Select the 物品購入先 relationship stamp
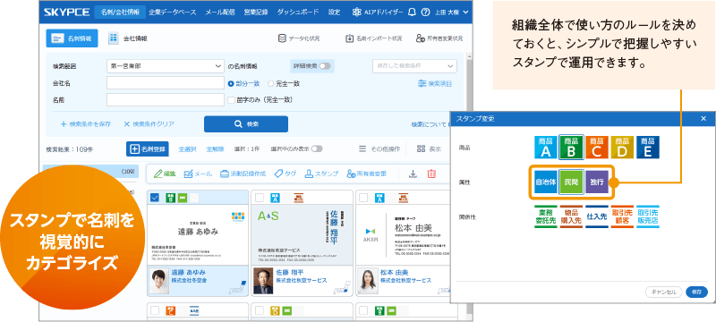Image resolution: width=716 pixels, height=322 pixels. (x=571, y=216)
